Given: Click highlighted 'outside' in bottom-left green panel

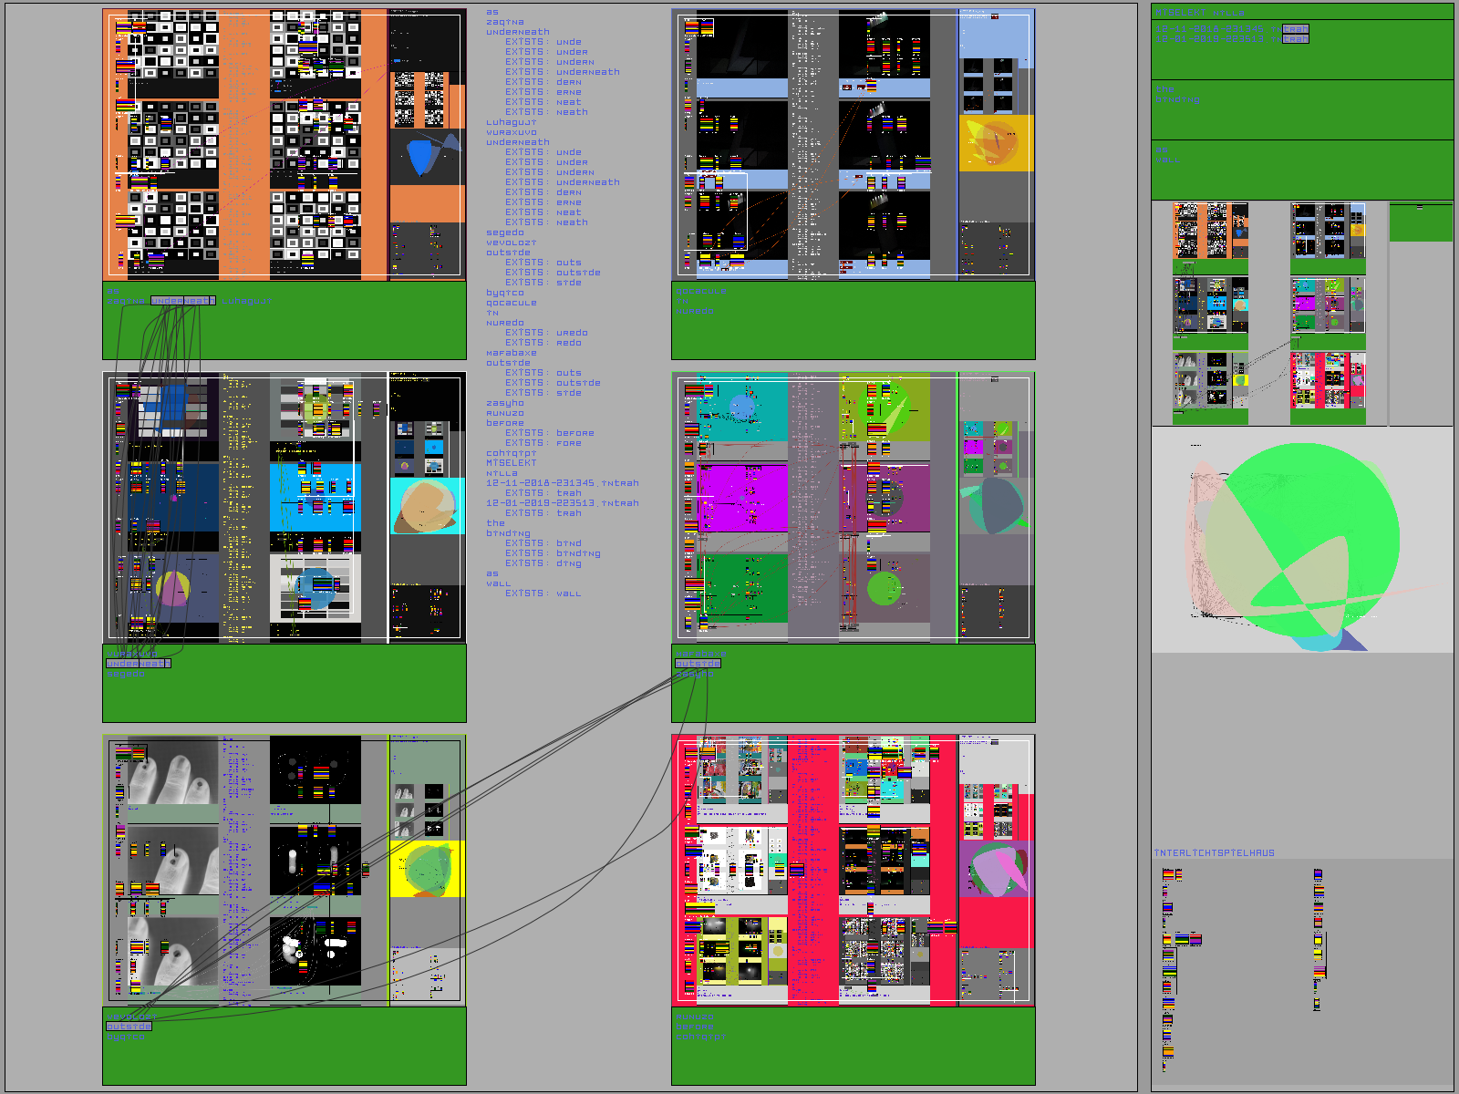Looking at the screenshot, I should point(129,1027).
